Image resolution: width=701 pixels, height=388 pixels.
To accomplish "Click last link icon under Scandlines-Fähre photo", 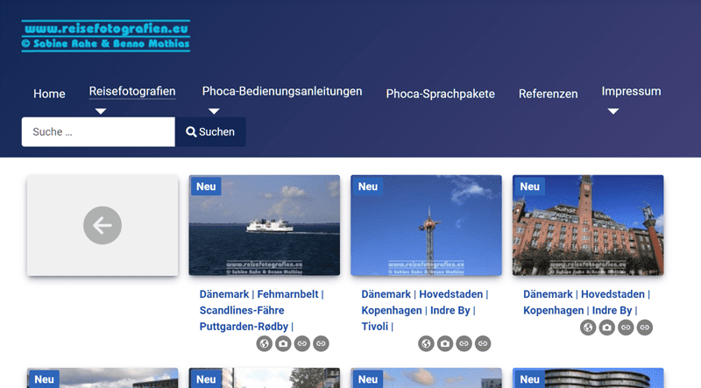I will tap(321, 344).
